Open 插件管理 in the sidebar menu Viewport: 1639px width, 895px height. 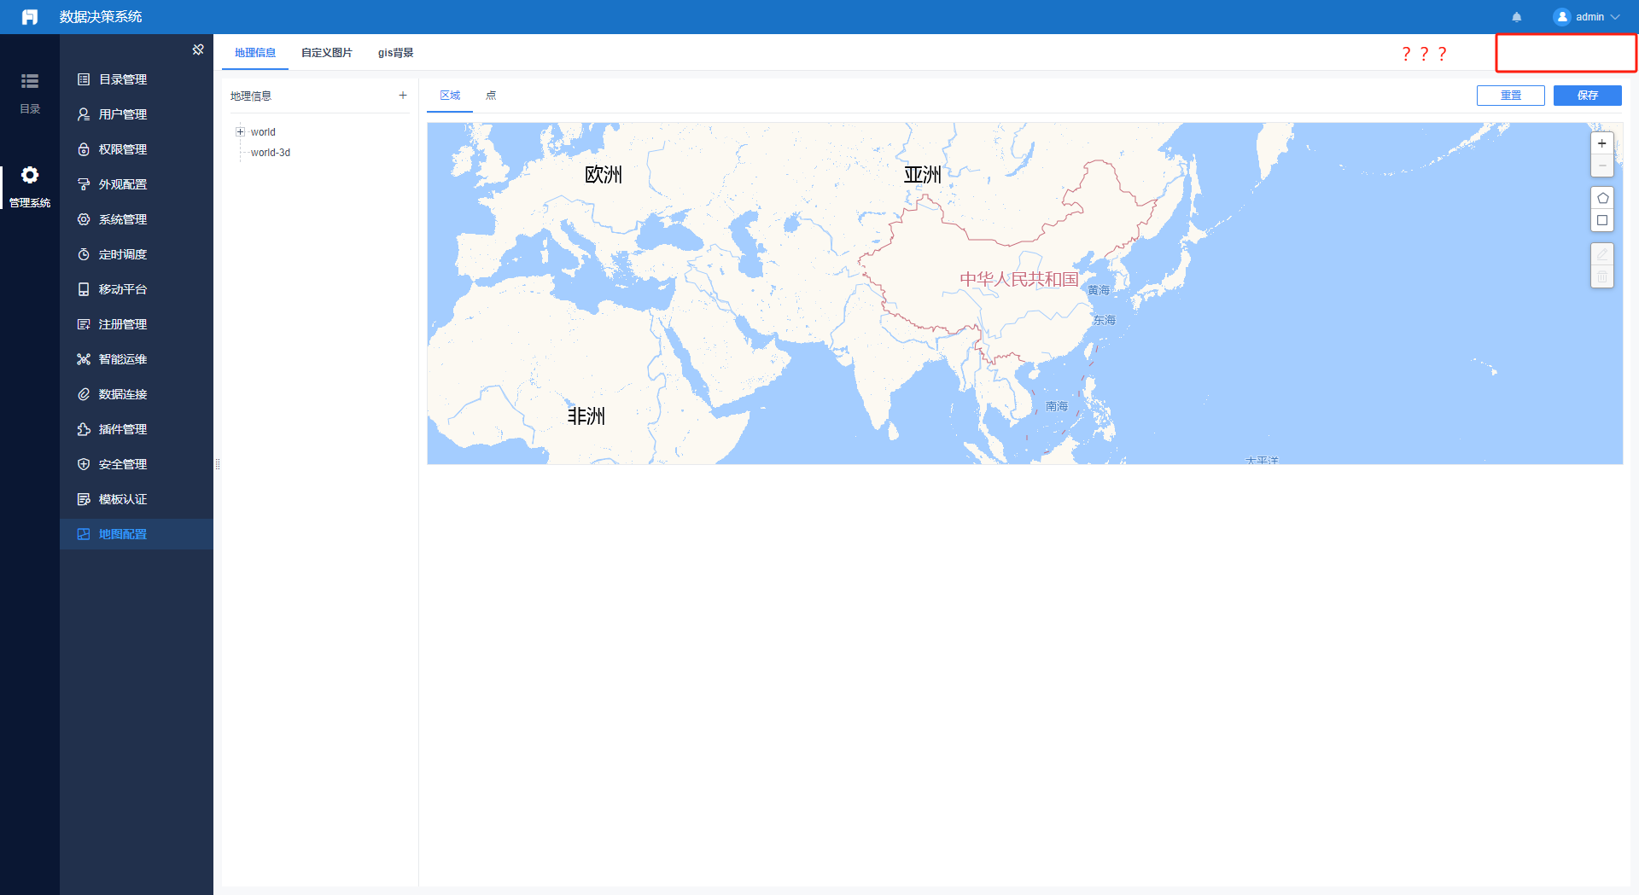coord(123,429)
